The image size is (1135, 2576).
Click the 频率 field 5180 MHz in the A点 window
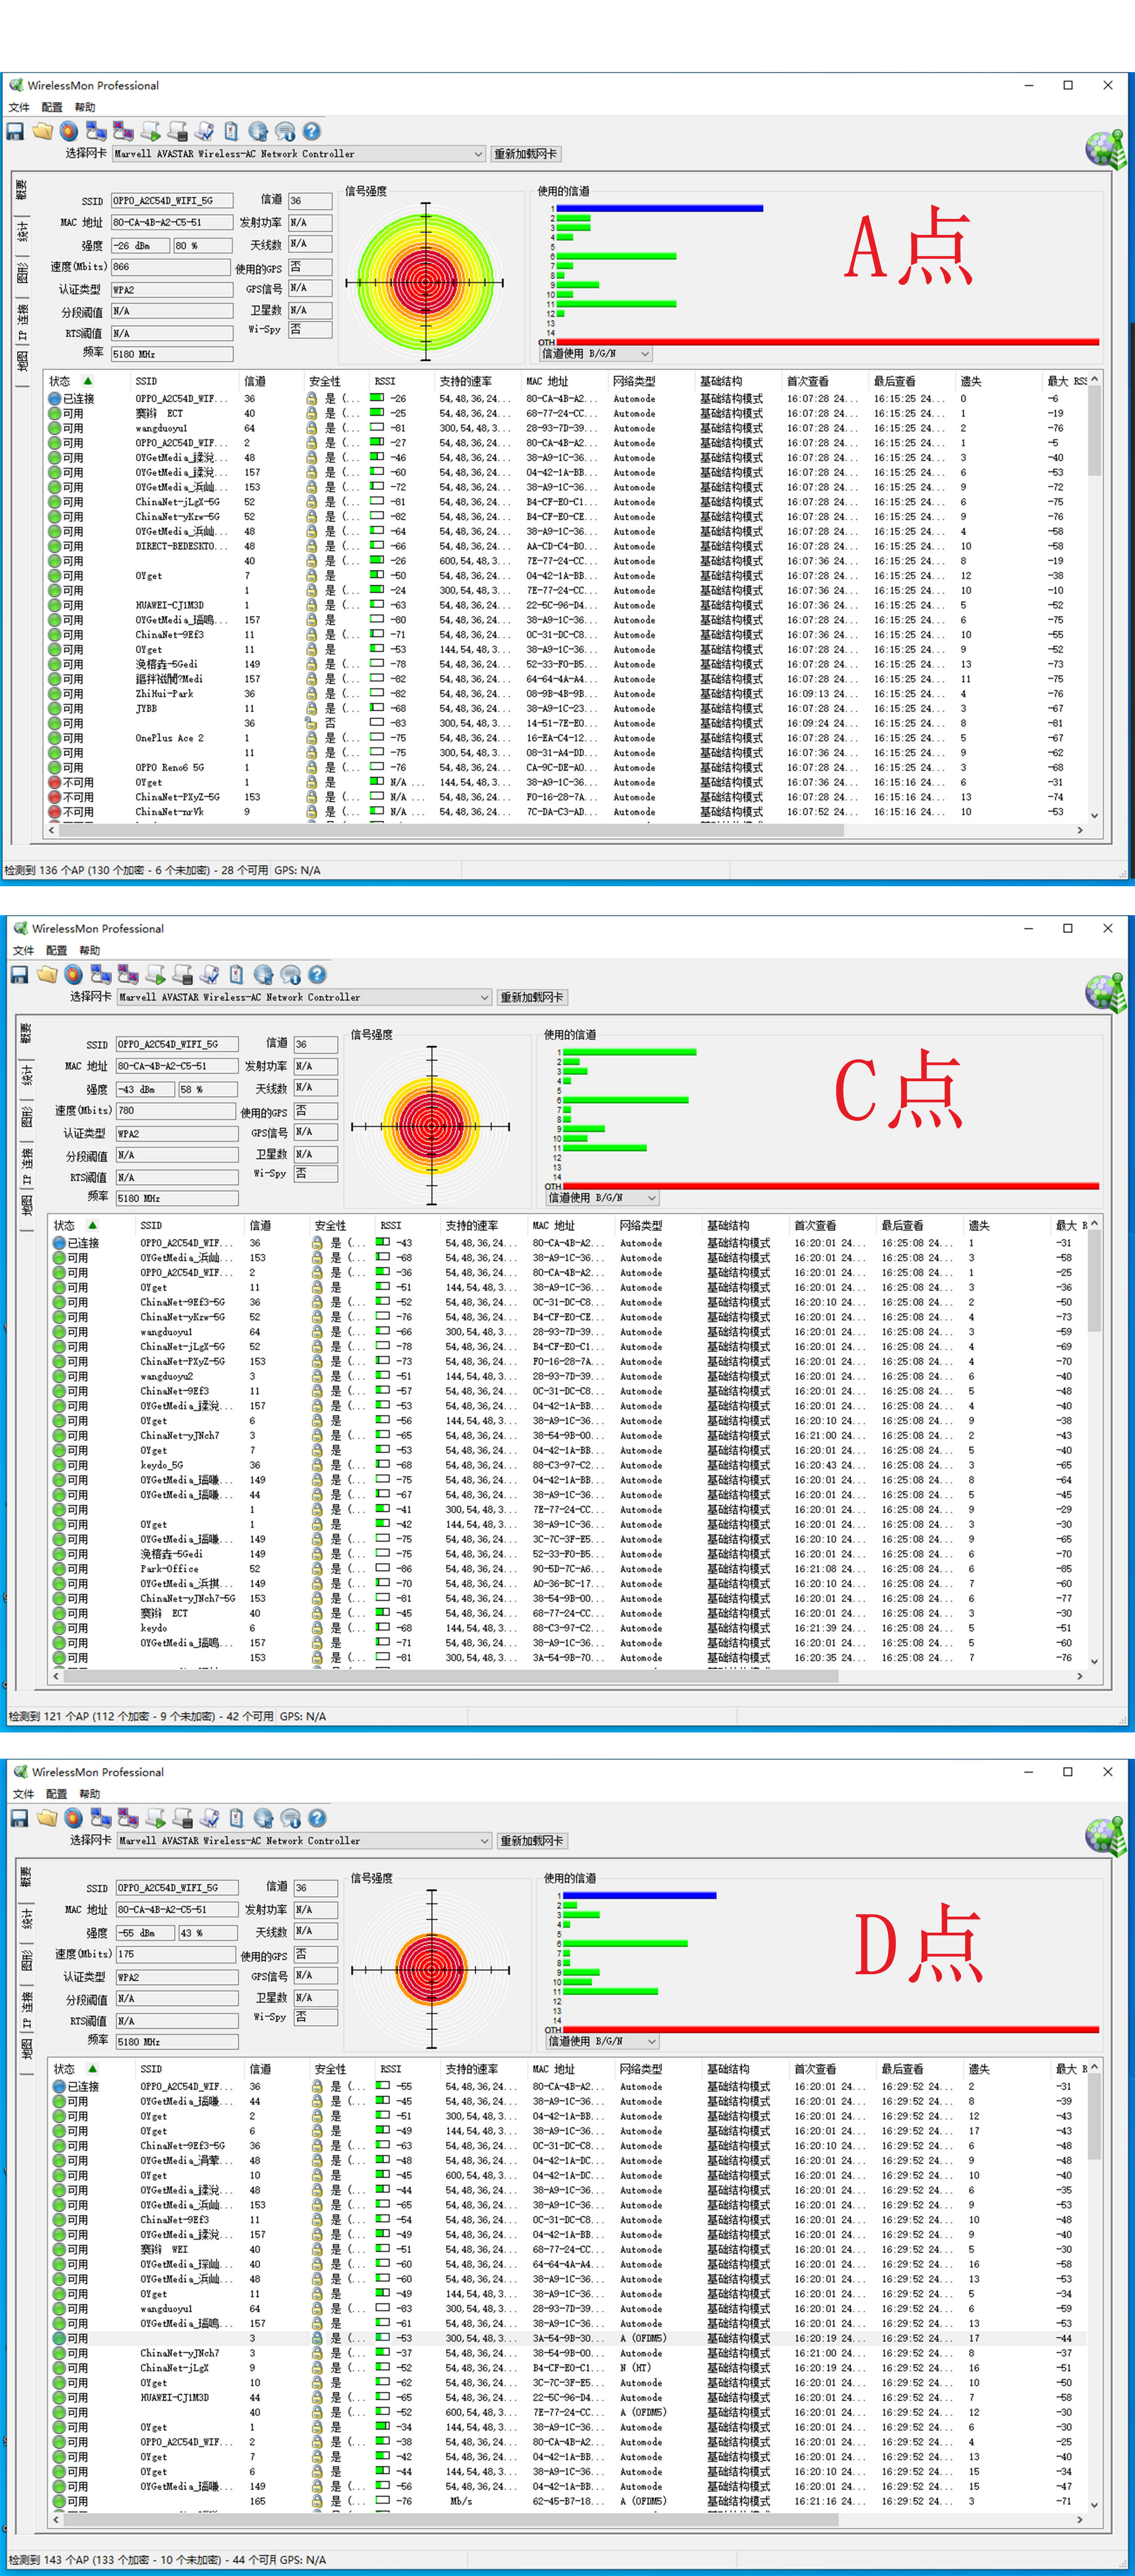point(171,354)
